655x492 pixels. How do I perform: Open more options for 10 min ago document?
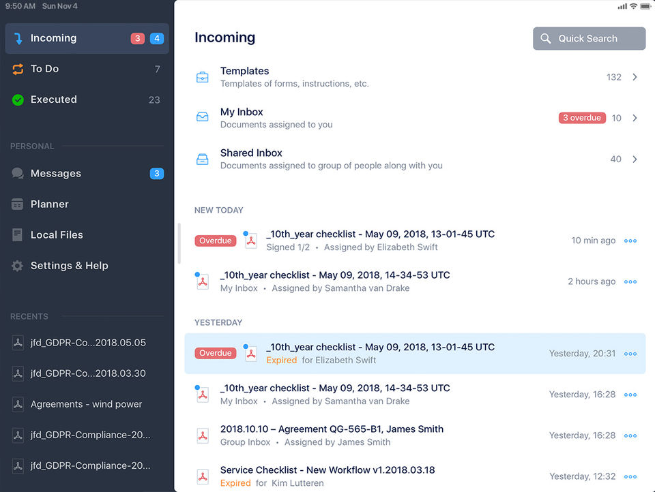[630, 241]
